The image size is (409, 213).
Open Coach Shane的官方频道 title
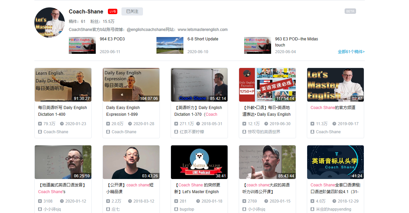click(x=333, y=108)
